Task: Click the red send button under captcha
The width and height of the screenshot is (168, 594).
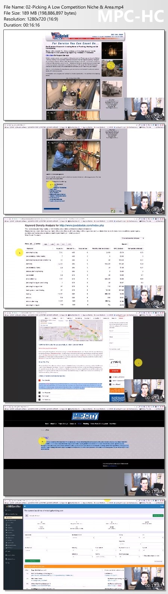Action: [114, 371]
